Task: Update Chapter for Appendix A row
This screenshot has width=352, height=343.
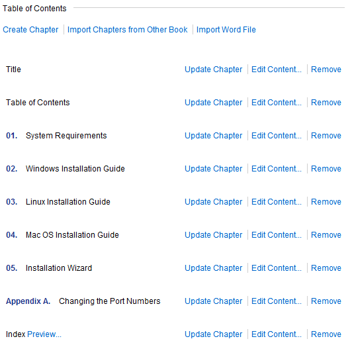Action: (214, 301)
